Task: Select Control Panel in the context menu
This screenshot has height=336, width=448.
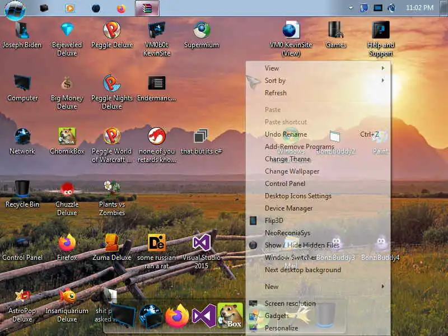Action: (318, 184)
